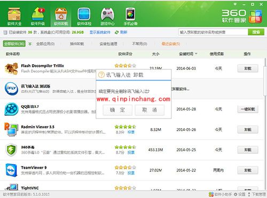Click the iFLY 讯飞输入法 app icon
This screenshot has height=198, width=267.
pos(11,89)
